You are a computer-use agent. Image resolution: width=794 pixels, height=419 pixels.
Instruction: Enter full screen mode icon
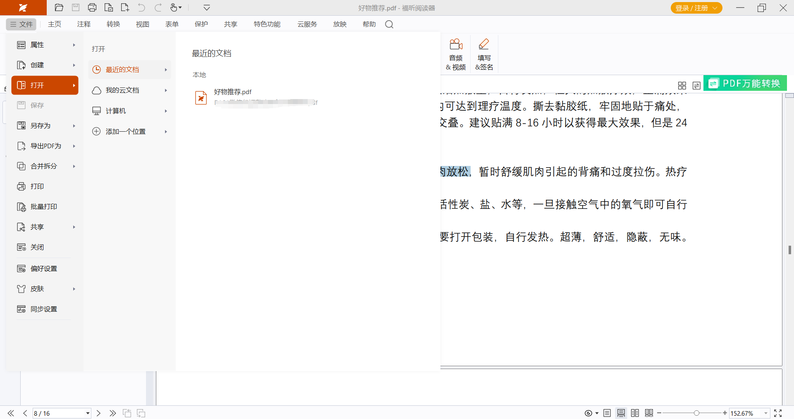click(x=778, y=413)
